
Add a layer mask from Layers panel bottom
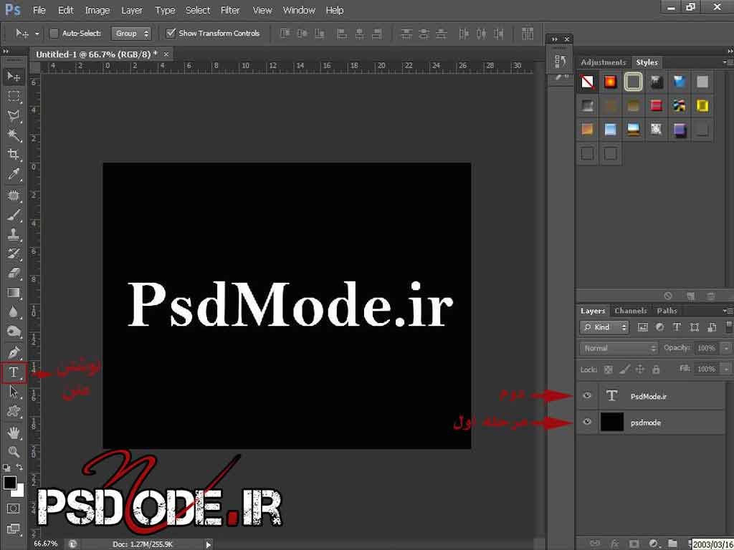[634, 544]
